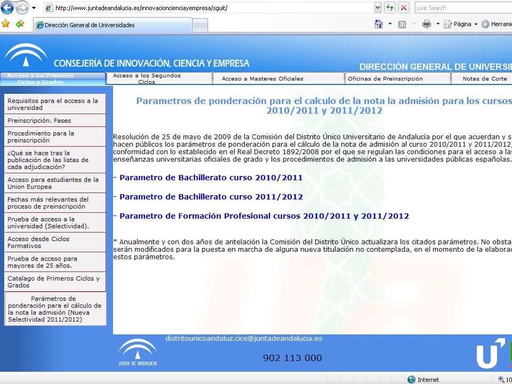Image resolution: width=512 pixels, height=384 pixels.
Task: Open Fechas más relevantes del proceso
Action: [55, 203]
